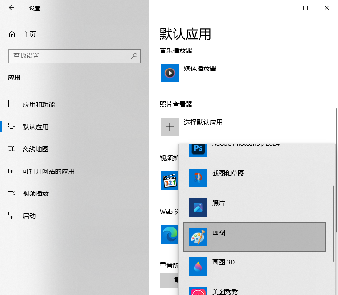The image size is (338, 295).
Task: Click 选择默认应用 for photo viewer
Action: (203, 122)
